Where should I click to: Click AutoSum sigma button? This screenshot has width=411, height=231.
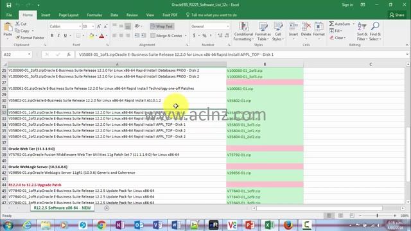(x=340, y=24)
